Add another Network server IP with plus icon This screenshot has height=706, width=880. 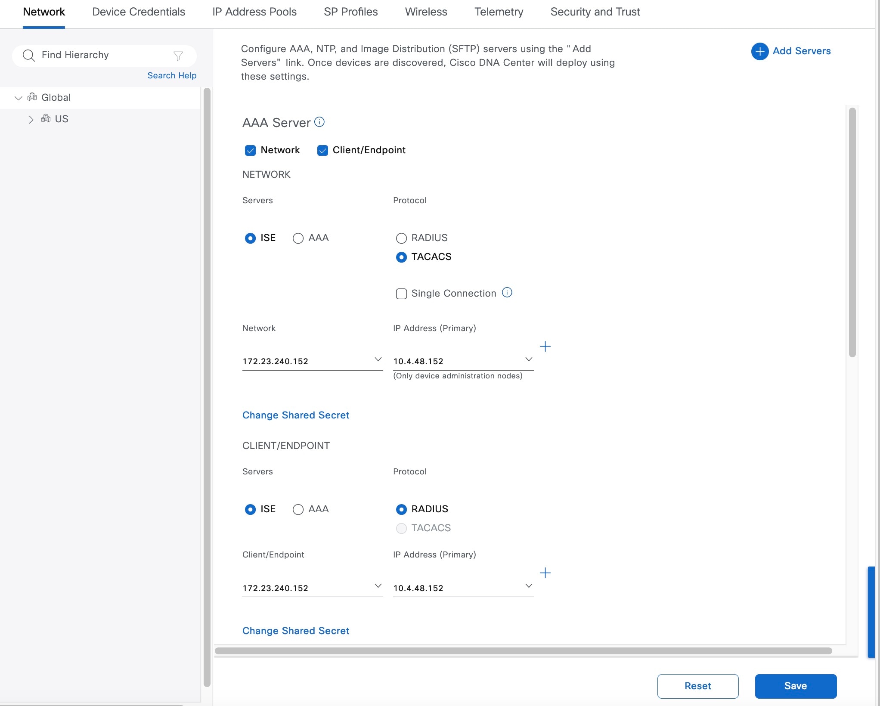(x=545, y=347)
